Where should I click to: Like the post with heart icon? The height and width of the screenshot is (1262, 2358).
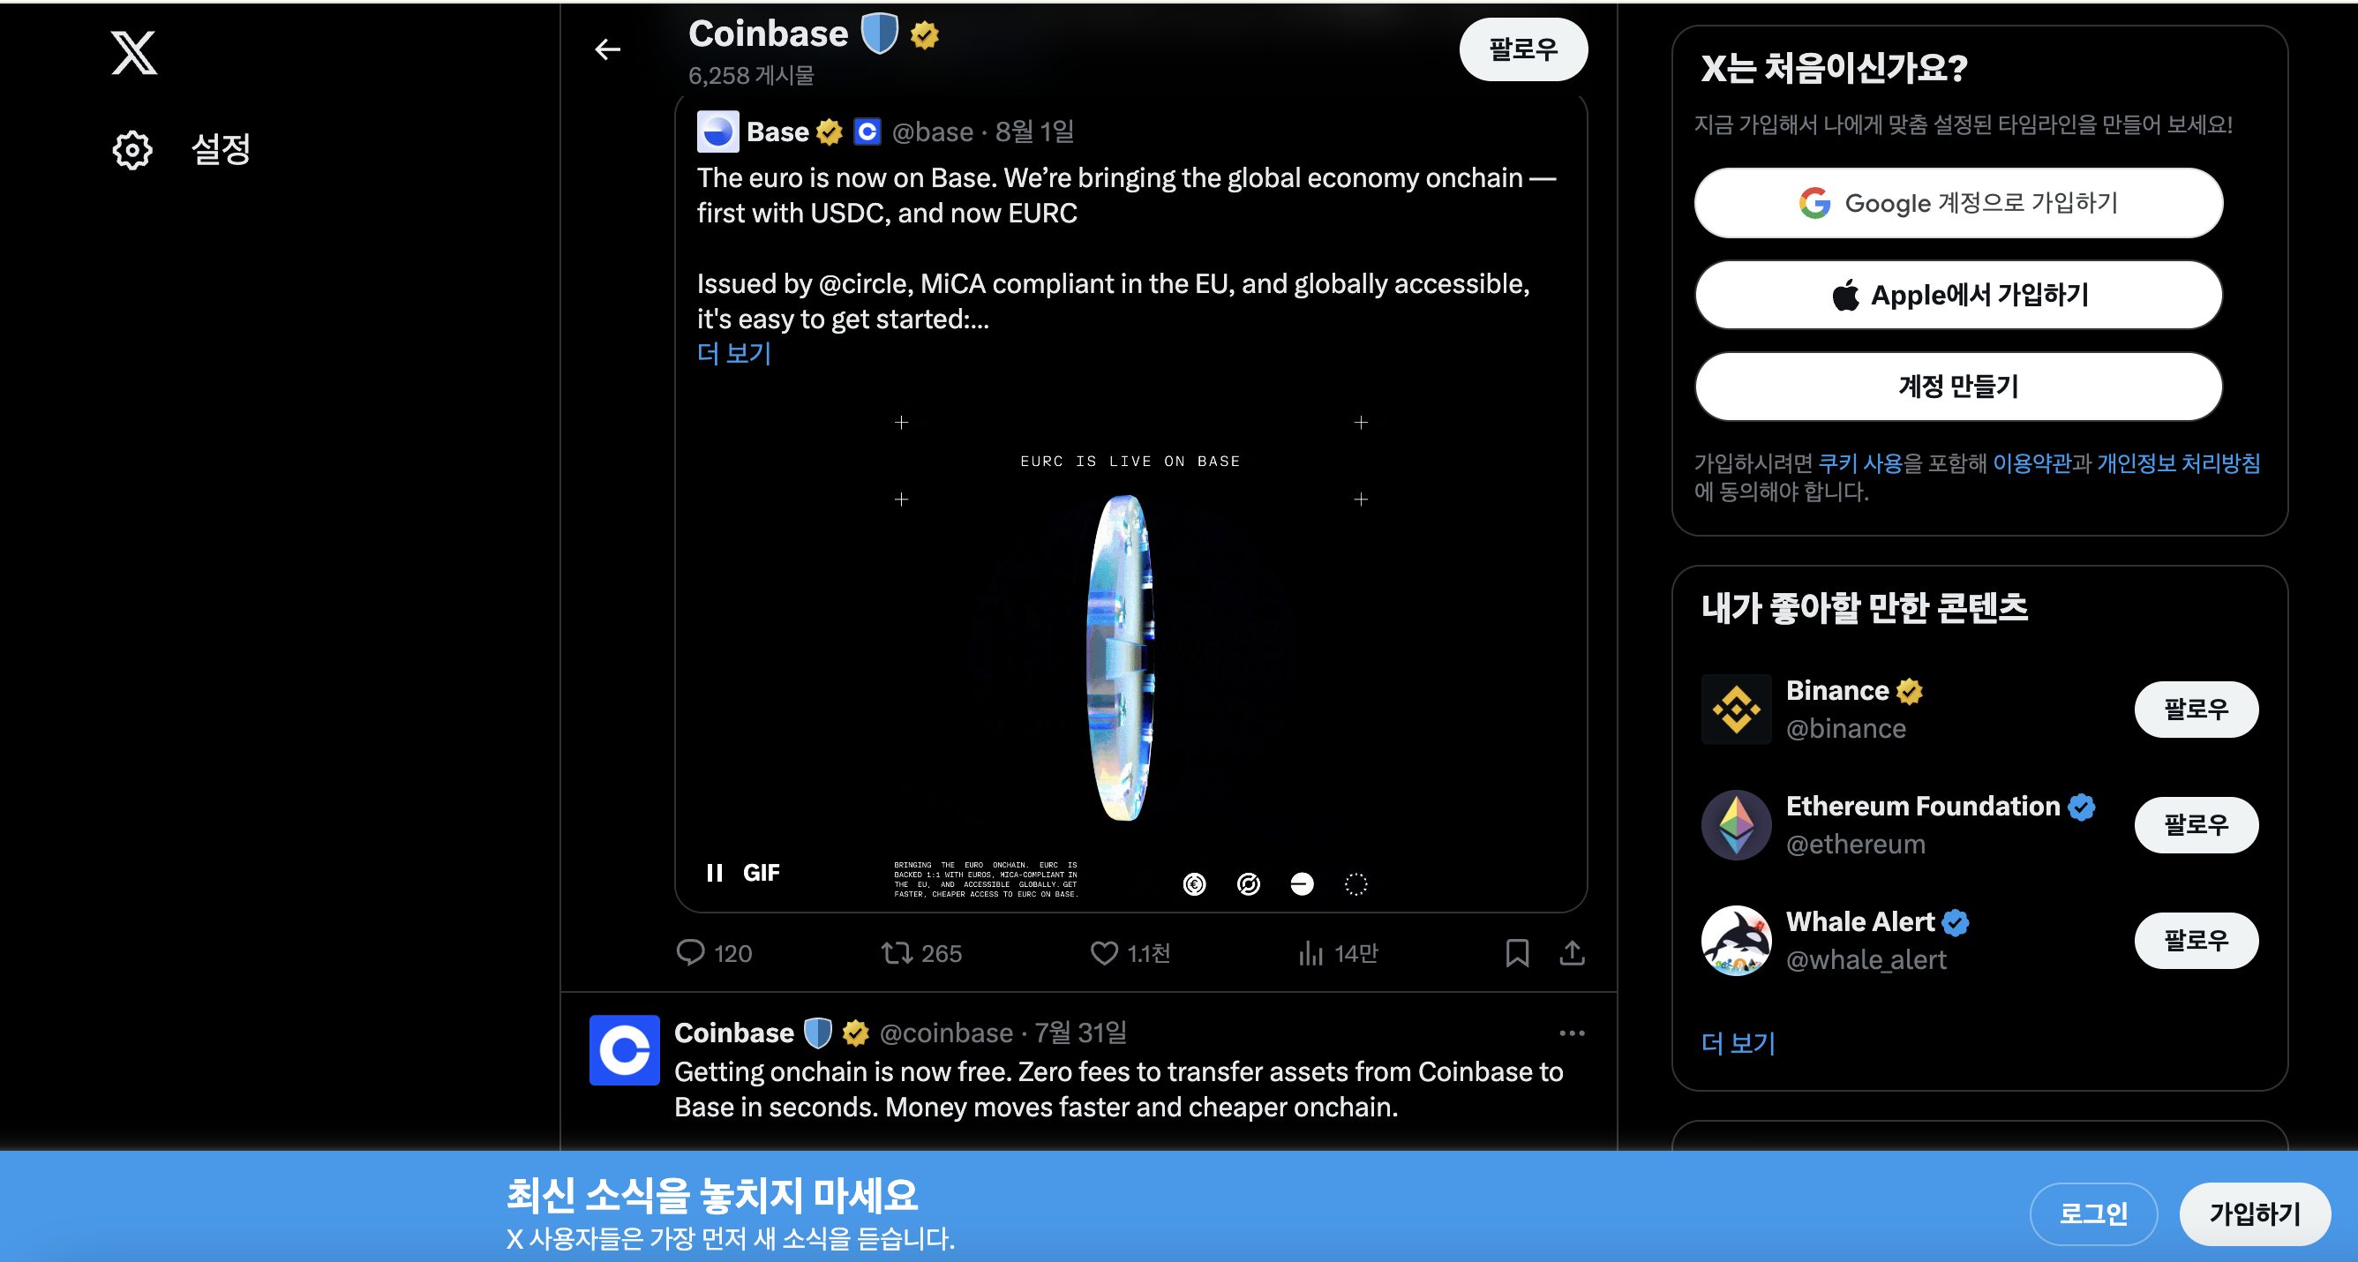pos(1104,952)
